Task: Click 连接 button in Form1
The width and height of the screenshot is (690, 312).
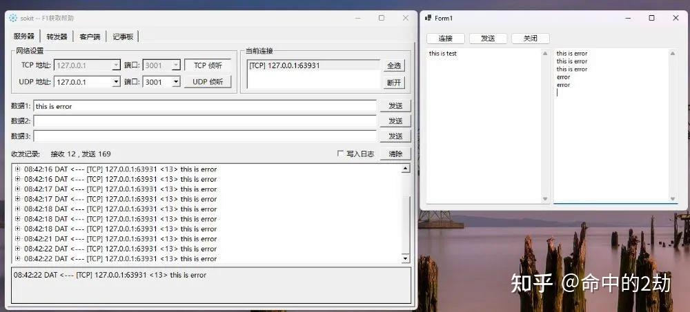Action: [x=446, y=39]
